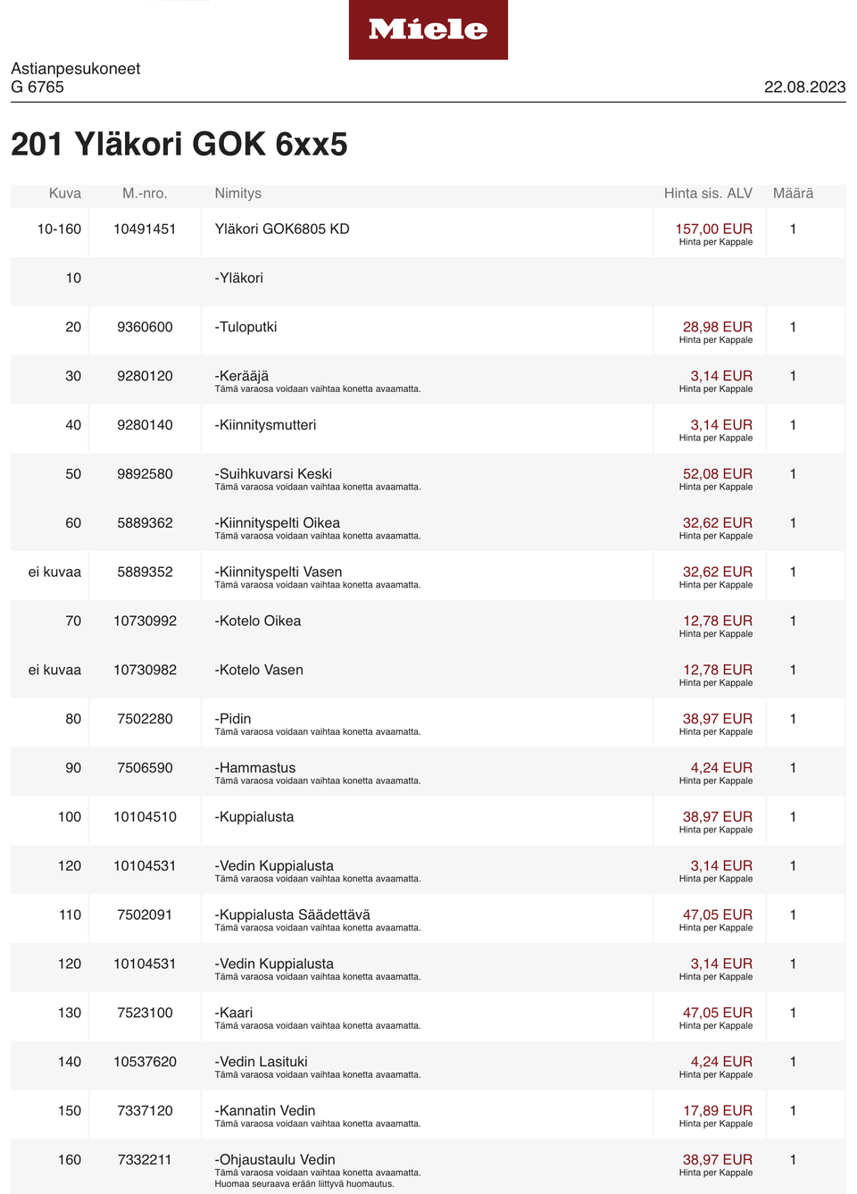This screenshot has height=1194, width=857.
Task: Open part number 10491451
Action: tap(145, 230)
